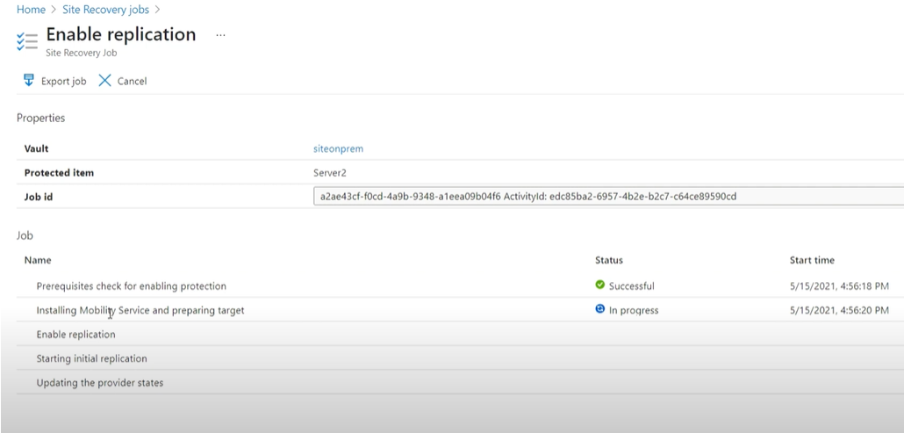Click the Export job download icon
Image resolution: width=904 pixels, height=433 pixels.
pyautogui.click(x=28, y=80)
